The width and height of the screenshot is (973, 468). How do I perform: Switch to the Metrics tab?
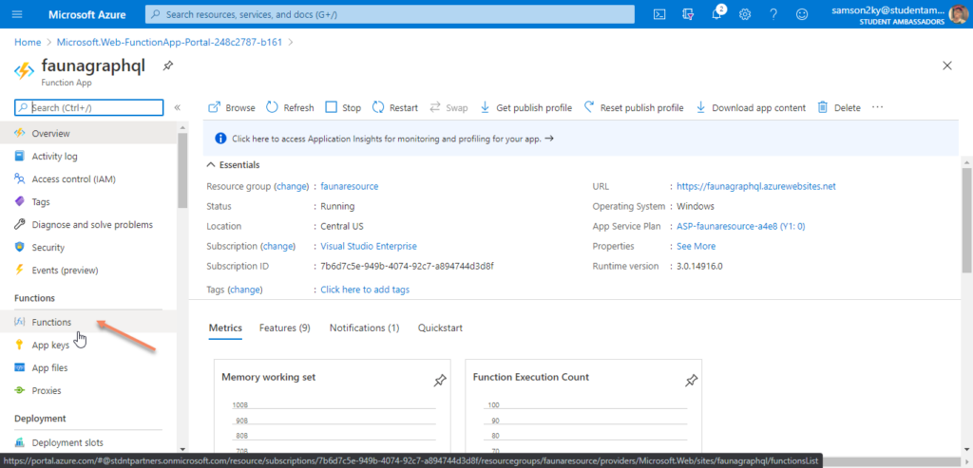pos(225,328)
